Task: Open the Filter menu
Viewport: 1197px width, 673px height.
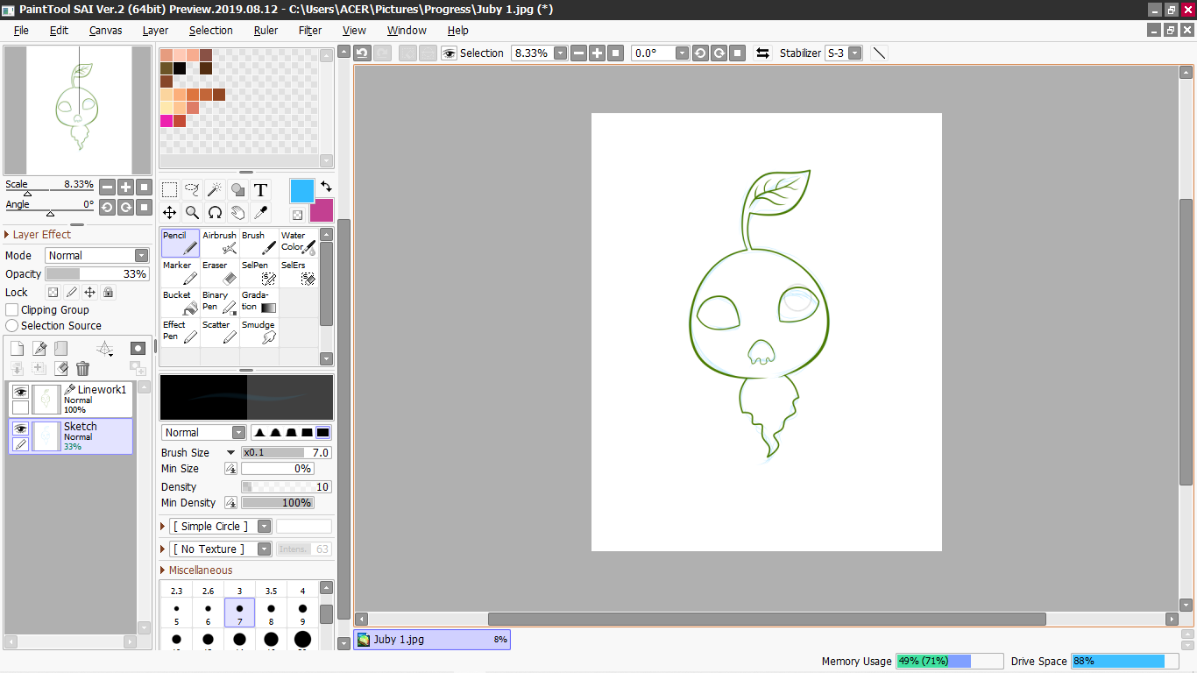Action: coord(310,30)
